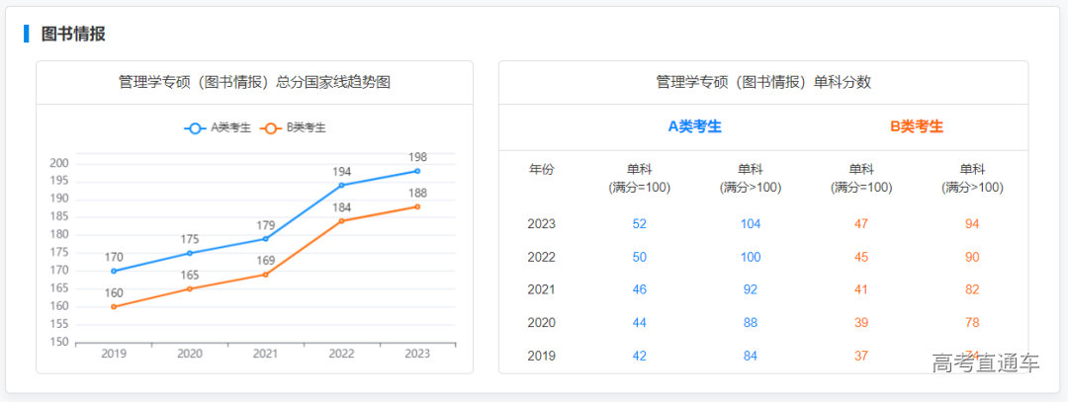Click the 年份 column header

tap(542, 169)
